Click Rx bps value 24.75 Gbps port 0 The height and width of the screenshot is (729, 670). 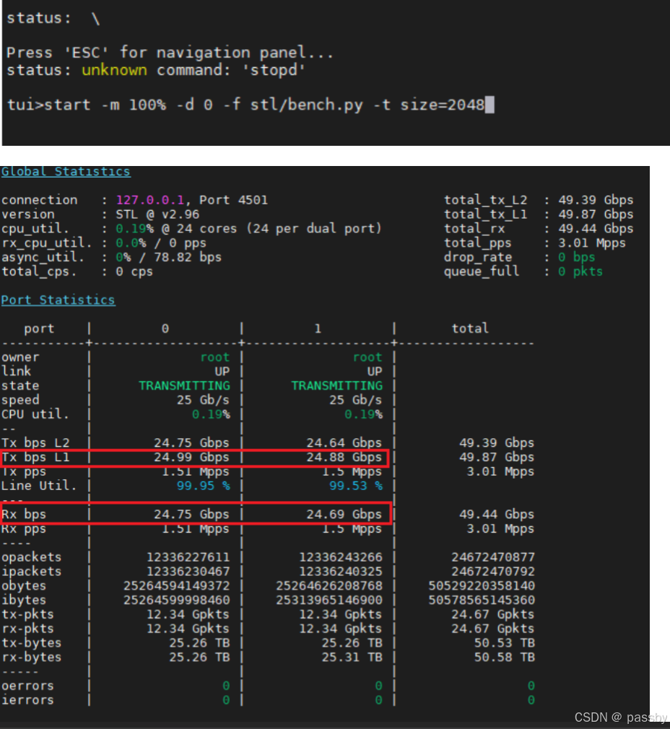[191, 515]
